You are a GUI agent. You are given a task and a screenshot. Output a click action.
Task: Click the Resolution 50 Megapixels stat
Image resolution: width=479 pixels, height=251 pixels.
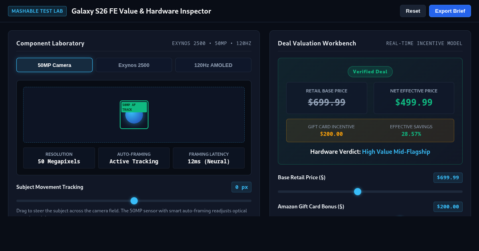click(x=59, y=158)
